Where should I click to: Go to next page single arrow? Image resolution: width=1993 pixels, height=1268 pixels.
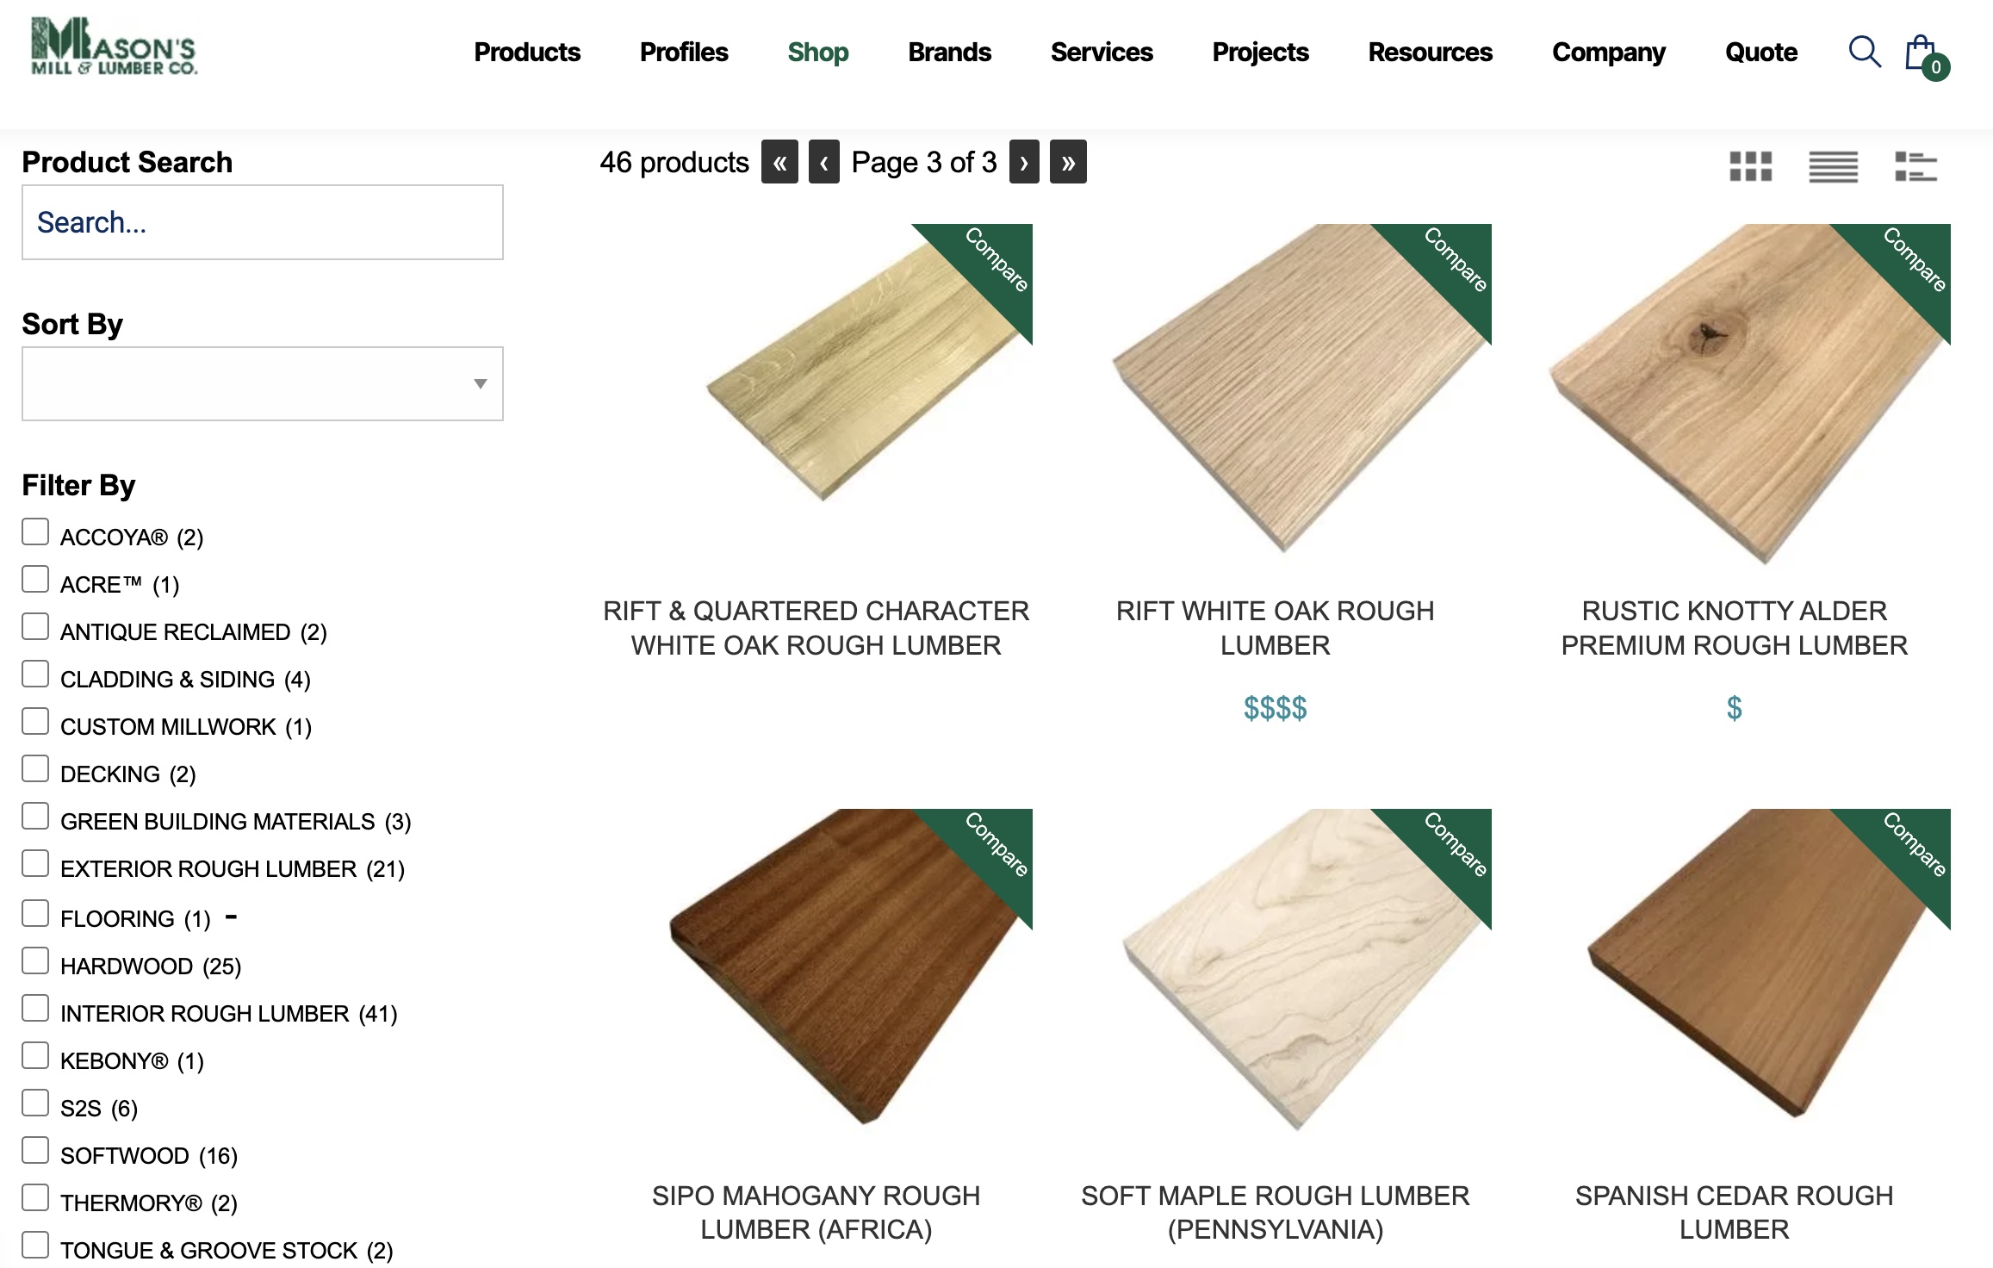pos(1024,162)
